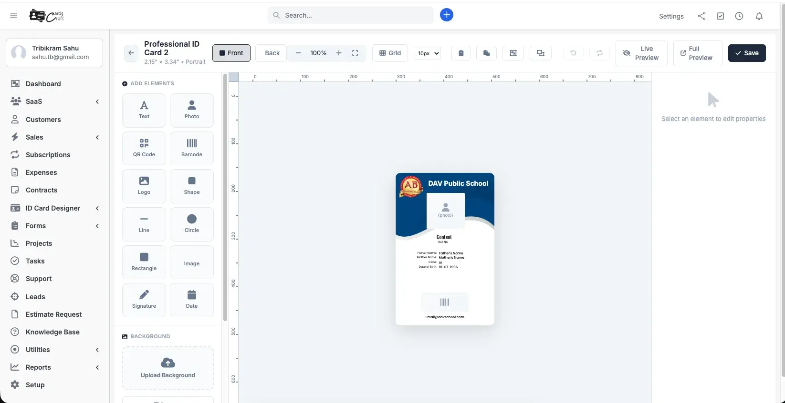Click fit-to-screen expand icon
Viewport: 785px width, 403px height.
(355, 53)
